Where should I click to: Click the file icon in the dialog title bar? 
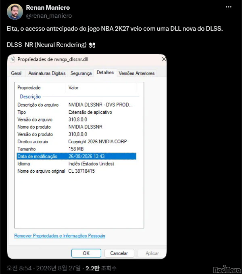[x=12, y=59]
